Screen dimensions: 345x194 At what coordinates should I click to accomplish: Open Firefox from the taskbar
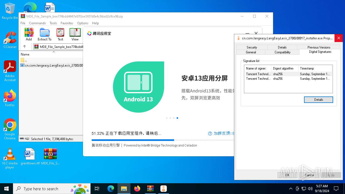[137, 189]
